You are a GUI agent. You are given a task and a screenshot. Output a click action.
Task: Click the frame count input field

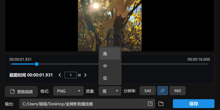pos(71,75)
